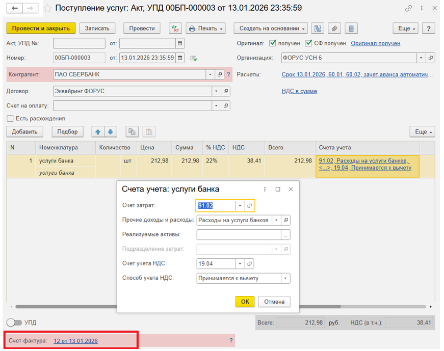
Task: Open the Способ учета НДС dropdown
Action: tap(285, 278)
